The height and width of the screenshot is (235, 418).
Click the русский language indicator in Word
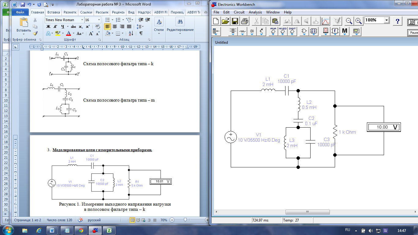95,220
